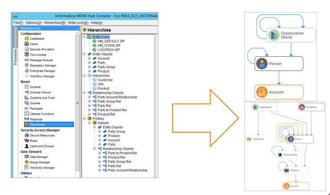Launch Merge Manager icon
Screen dimensions: 330x195
pos(27,162)
